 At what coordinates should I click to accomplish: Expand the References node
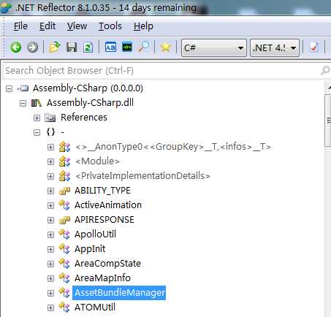(x=37, y=118)
